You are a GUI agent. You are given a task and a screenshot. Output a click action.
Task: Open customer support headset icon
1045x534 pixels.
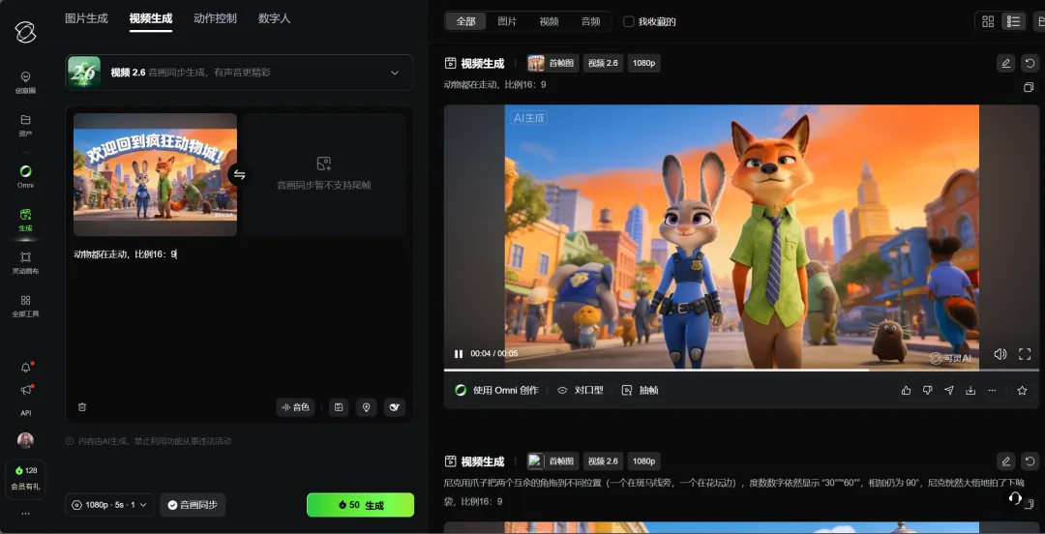pos(1015,498)
